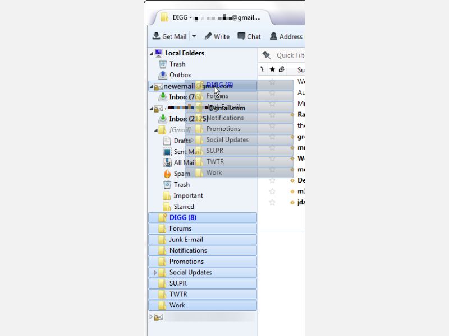Expand the Social Updates folder
Screen dimensions: 449x336
155,272
